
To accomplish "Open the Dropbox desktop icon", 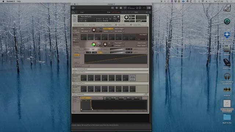I will pos(227,35).
